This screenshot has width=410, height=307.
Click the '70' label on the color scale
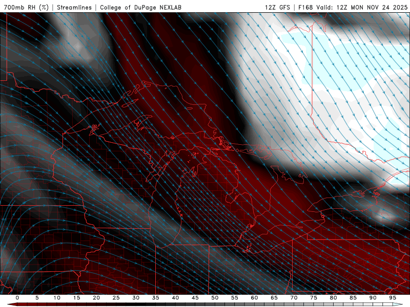tap(294, 298)
